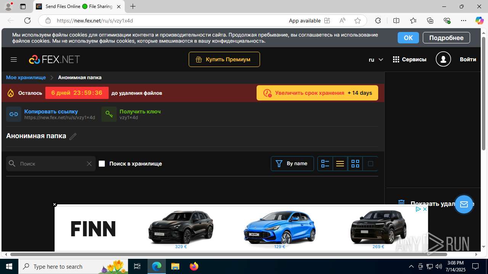488x274 pixels.
Task: Switch to large preview view icon
Action: pos(370,164)
